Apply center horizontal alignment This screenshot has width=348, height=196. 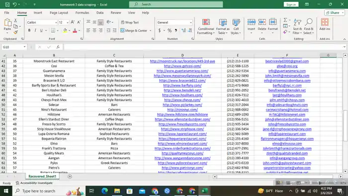pyautogui.click(x=94, y=30)
